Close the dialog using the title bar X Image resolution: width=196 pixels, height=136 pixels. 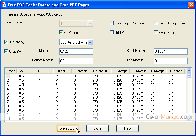pos(191,4)
